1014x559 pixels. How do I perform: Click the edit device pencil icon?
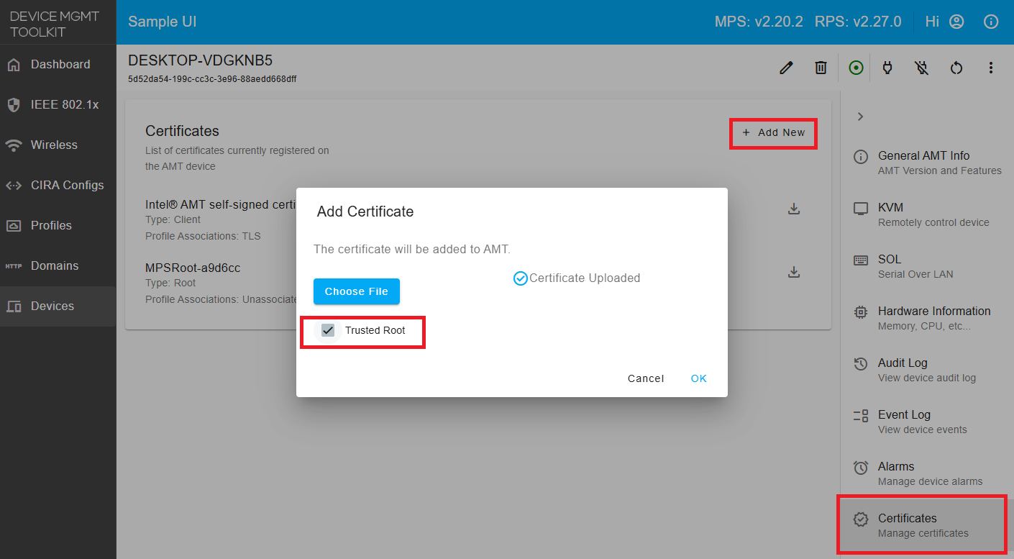pos(786,68)
